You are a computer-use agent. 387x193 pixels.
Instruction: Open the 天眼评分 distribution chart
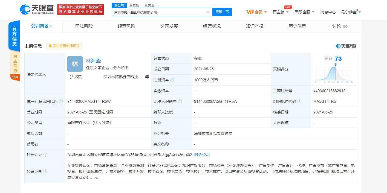(334, 73)
